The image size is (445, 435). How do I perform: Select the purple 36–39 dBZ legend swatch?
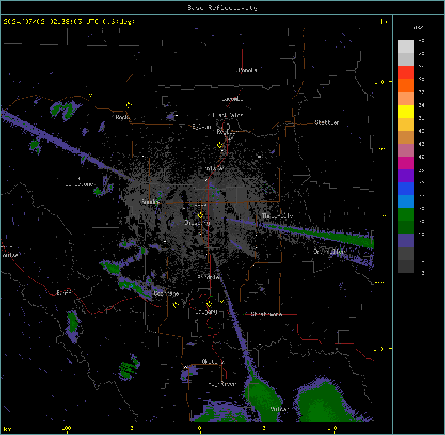[406, 176]
